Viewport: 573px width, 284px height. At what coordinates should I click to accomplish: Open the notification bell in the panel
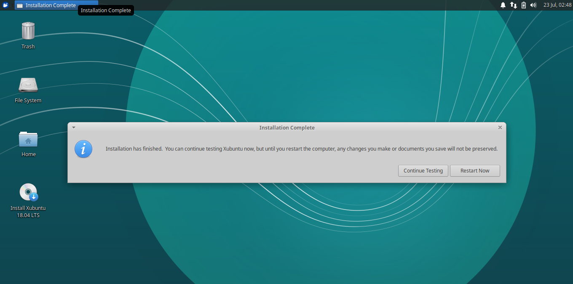click(503, 5)
